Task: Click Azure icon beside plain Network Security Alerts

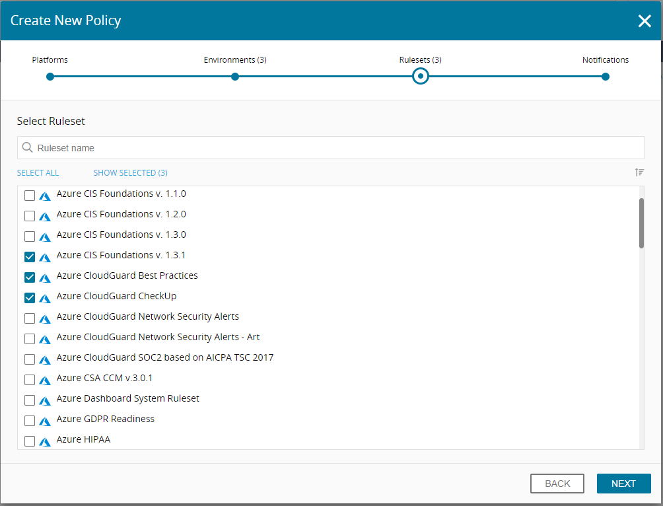Action: (45, 319)
